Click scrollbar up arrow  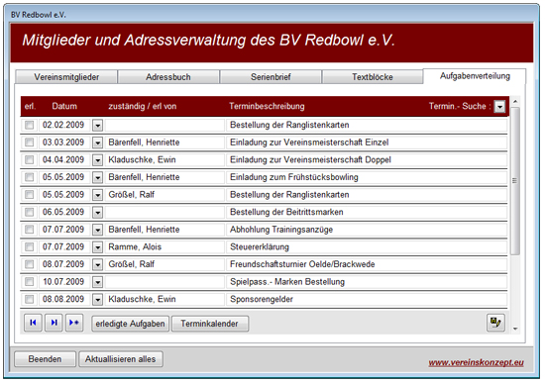(x=515, y=101)
